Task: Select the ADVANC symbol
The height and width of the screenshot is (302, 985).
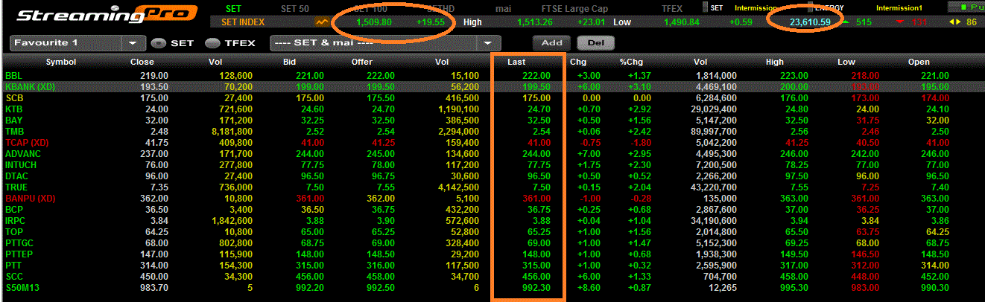Action: pyautogui.click(x=21, y=153)
